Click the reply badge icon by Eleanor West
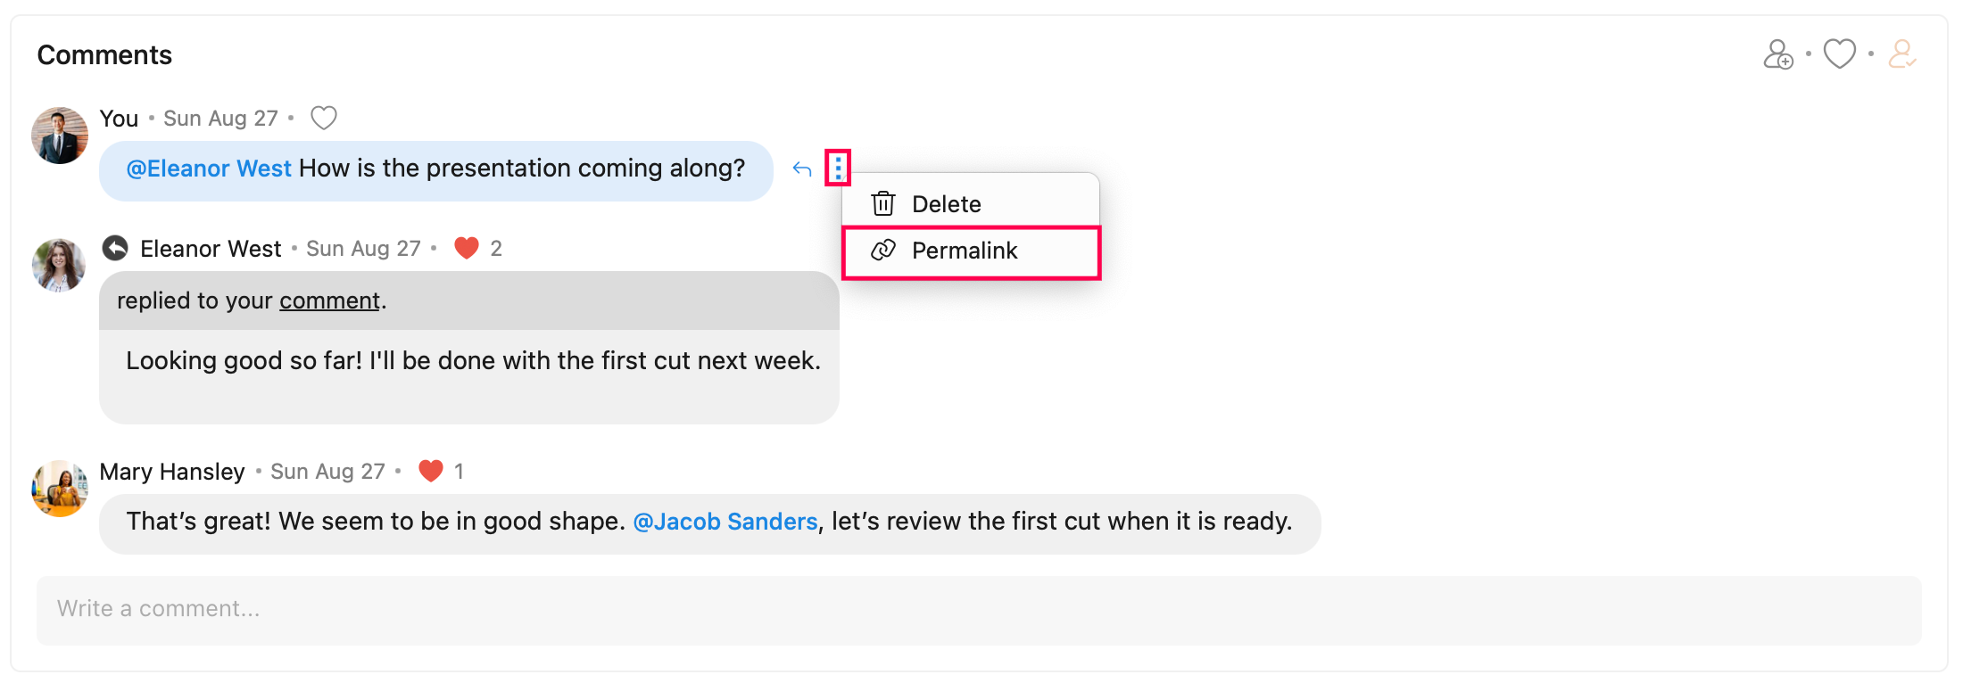Image resolution: width=1963 pixels, height=683 pixels. point(115,248)
